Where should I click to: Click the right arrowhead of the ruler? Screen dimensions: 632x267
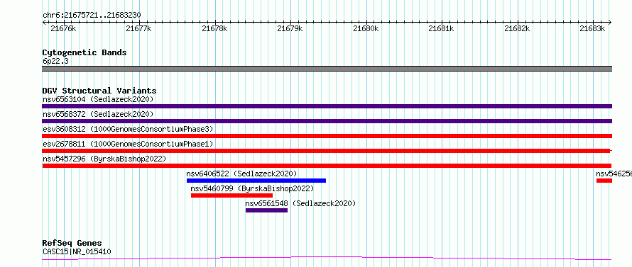pos(609,23)
